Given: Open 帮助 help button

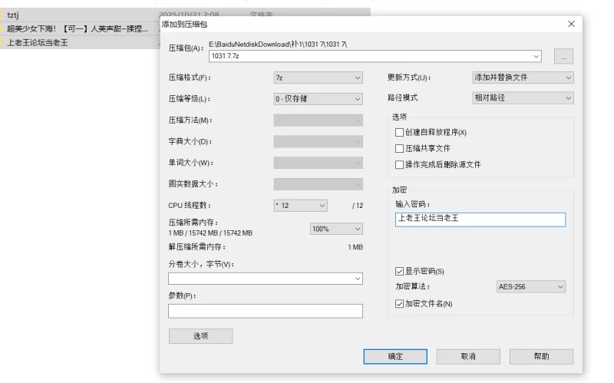Looking at the screenshot, I should click(x=541, y=357).
